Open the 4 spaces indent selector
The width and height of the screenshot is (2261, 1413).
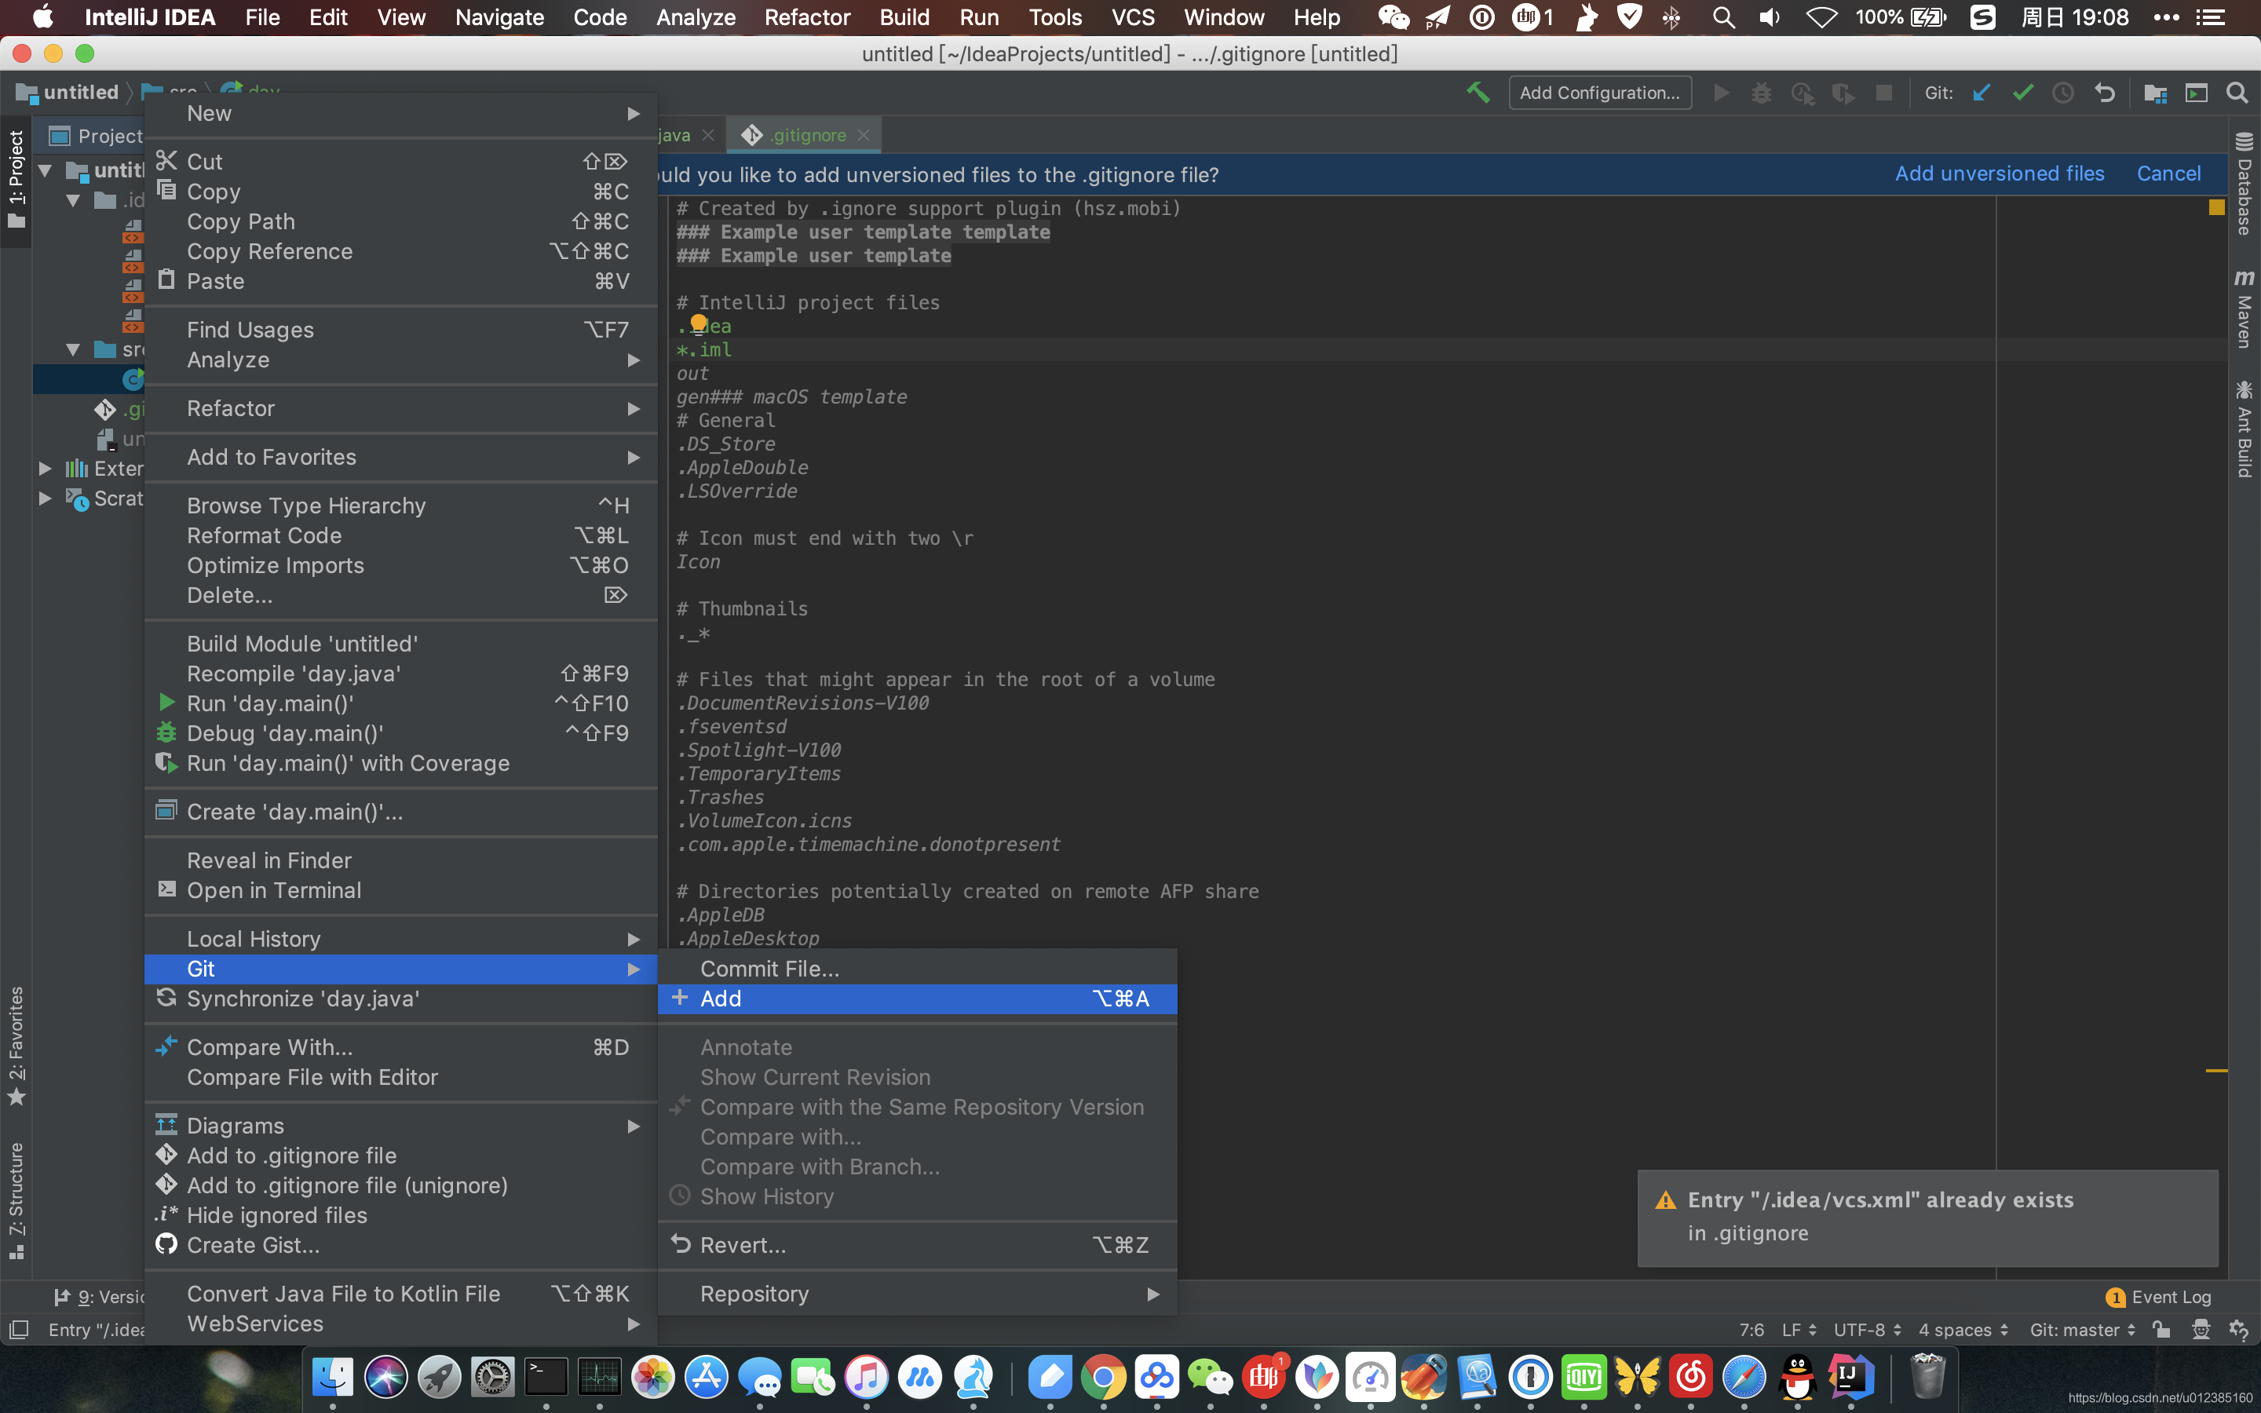coord(1963,1330)
